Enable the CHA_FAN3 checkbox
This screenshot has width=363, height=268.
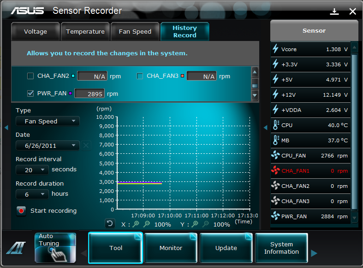(x=140, y=76)
